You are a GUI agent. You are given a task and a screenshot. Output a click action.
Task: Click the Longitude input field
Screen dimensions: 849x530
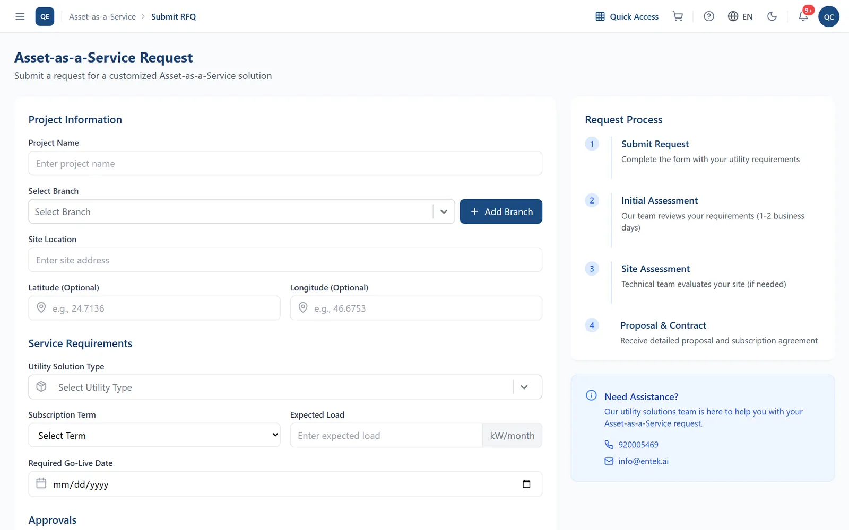pyautogui.click(x=416, y=308)
